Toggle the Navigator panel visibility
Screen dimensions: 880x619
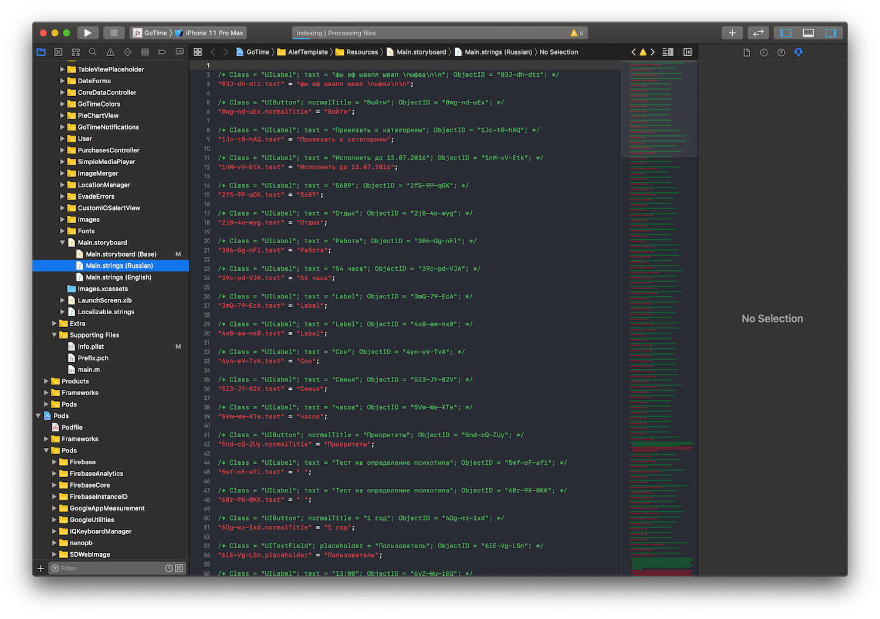pyautogui.click(x=786, y=33)
